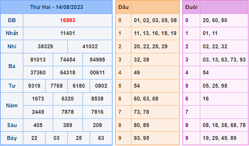Select Ba prize number 37360

click(x=38, y=73)
